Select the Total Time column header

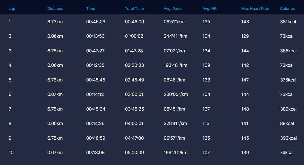point(134,9)
